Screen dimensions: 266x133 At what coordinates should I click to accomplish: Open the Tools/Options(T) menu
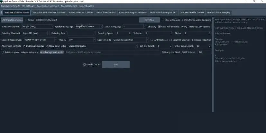(69, 6)
